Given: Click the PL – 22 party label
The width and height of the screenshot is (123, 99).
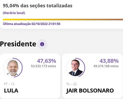Looking at the screenshot, I should point(72,84).
